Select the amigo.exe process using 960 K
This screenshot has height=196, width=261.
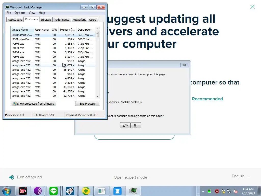point(53,74)
